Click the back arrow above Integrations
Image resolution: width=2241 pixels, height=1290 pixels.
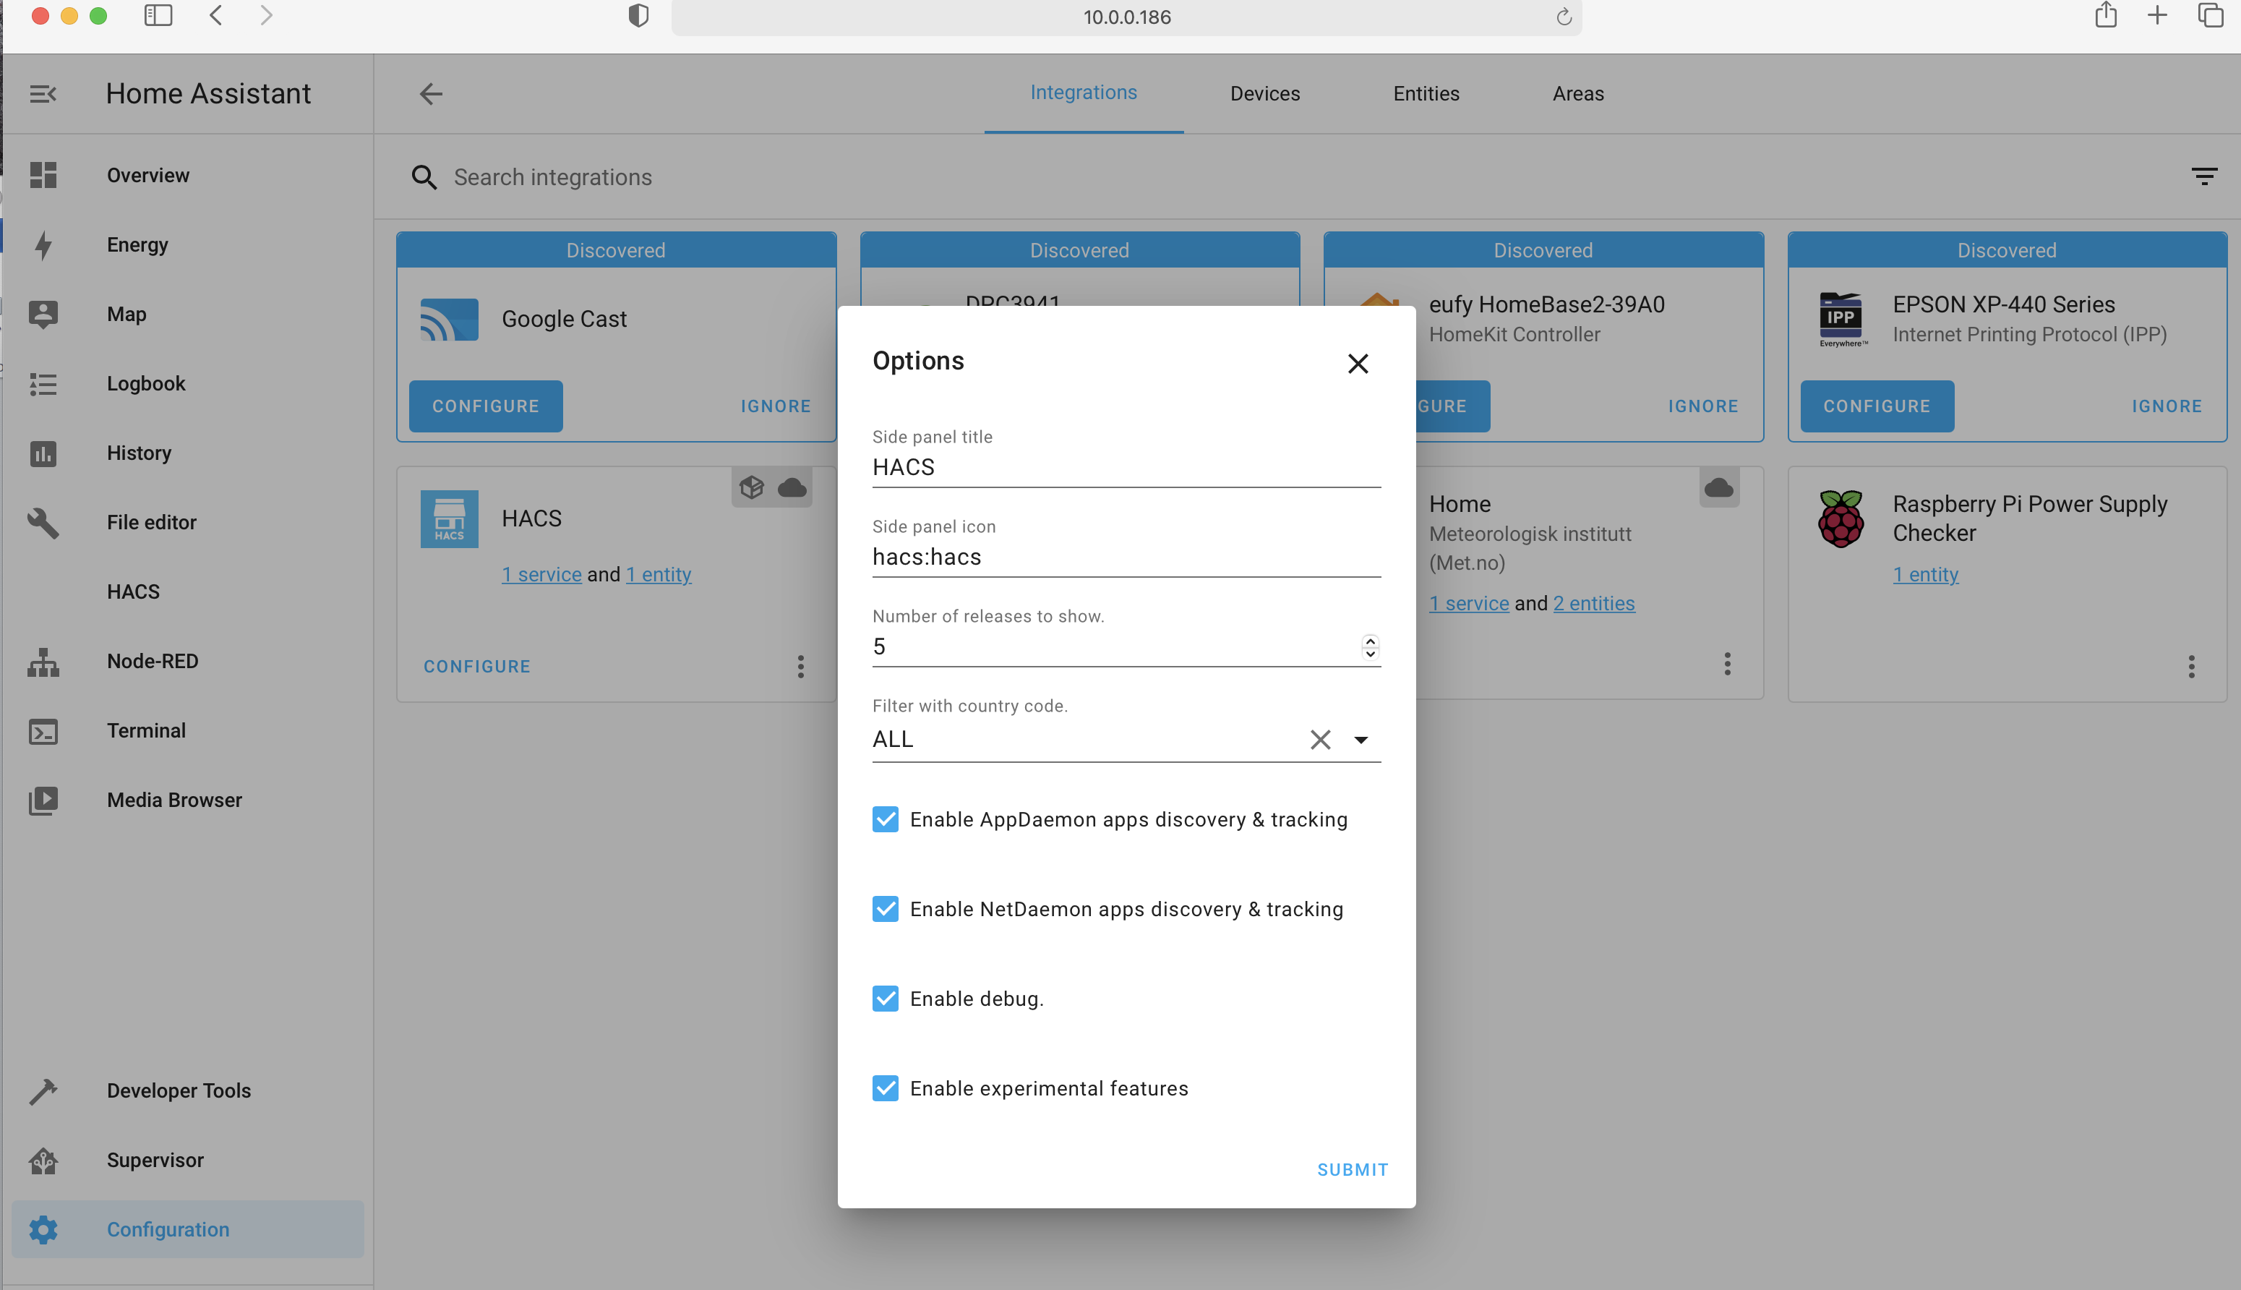coord(430,93)
